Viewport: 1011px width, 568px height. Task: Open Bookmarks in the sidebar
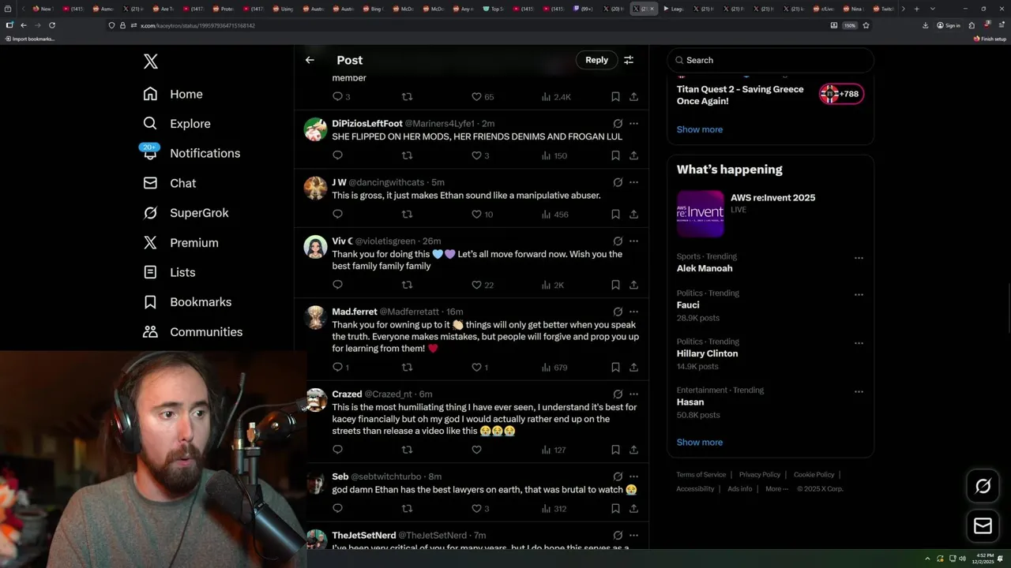click(187, 302)
